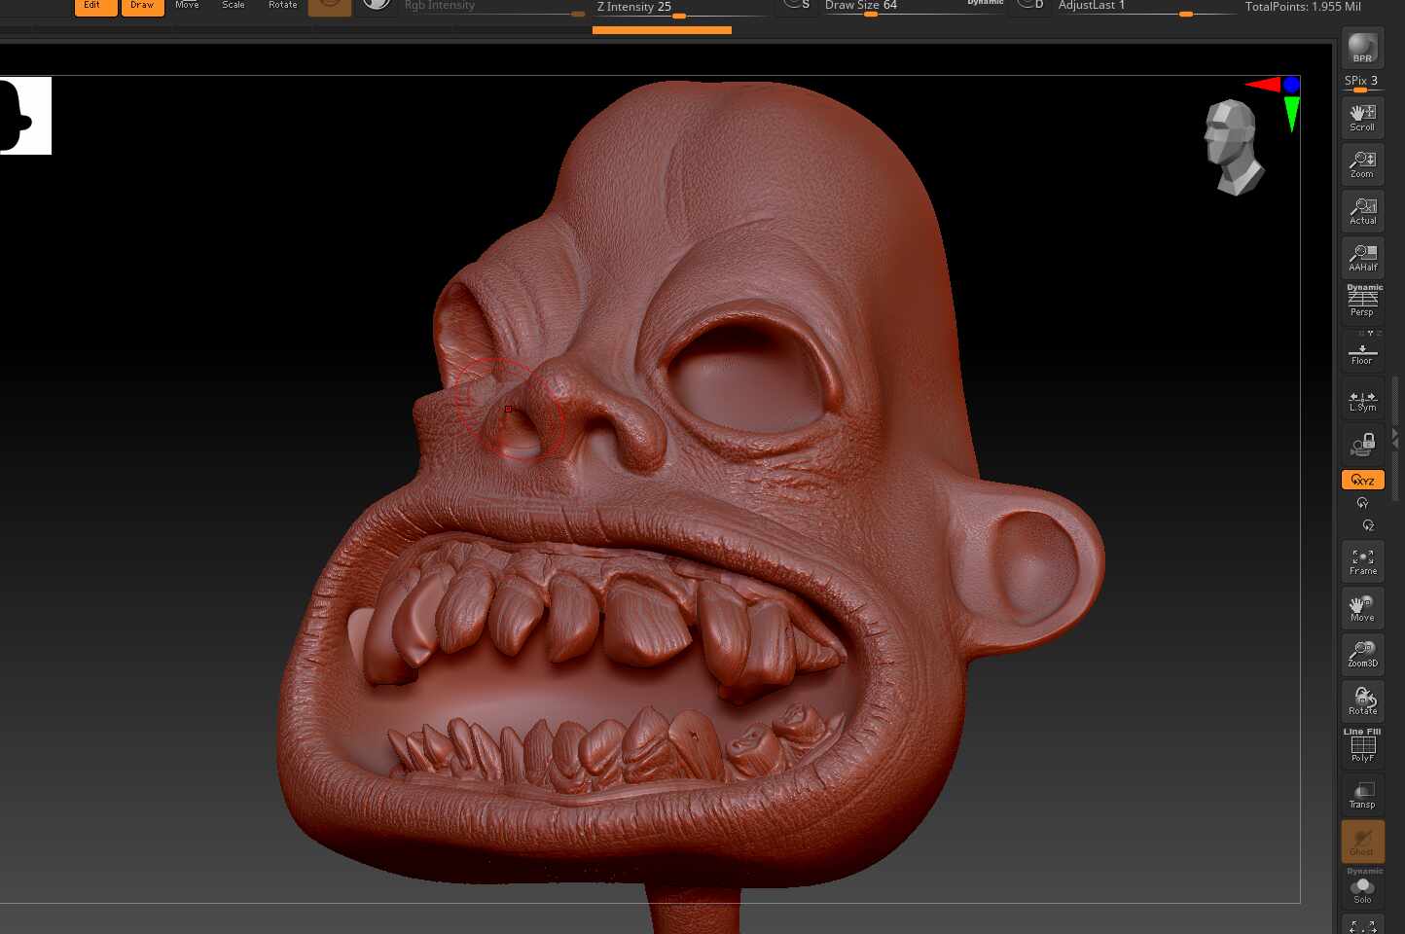This screenshot has height=934, width=1405.
Task: Set canvas to Actual size
Action: click(x=1362, y=210)
